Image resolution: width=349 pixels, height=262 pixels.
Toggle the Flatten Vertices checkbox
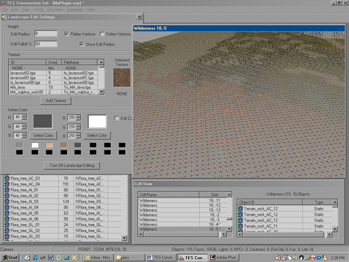pos(67,34)
